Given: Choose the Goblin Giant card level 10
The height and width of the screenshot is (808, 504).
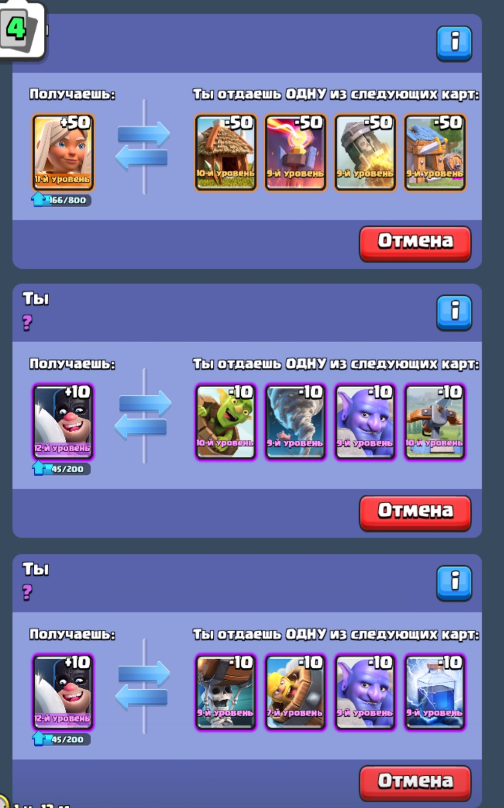Looking at the screenshot, I should click(225, 422).
